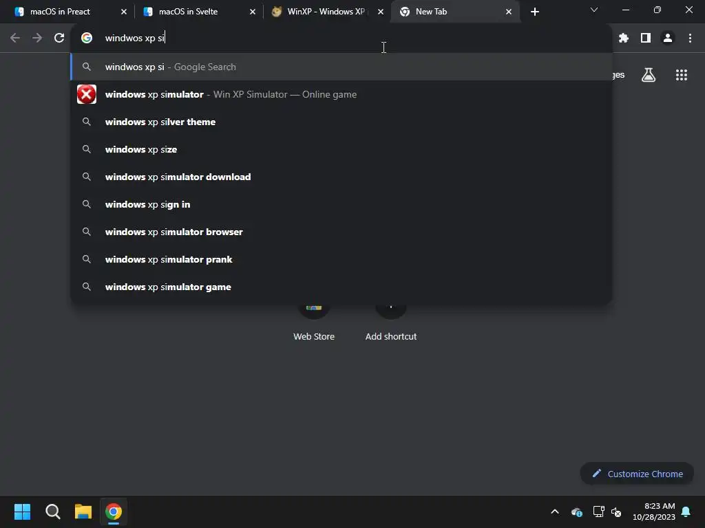
Task: Open the notification bell icon
Action: (x=686, y=511)
